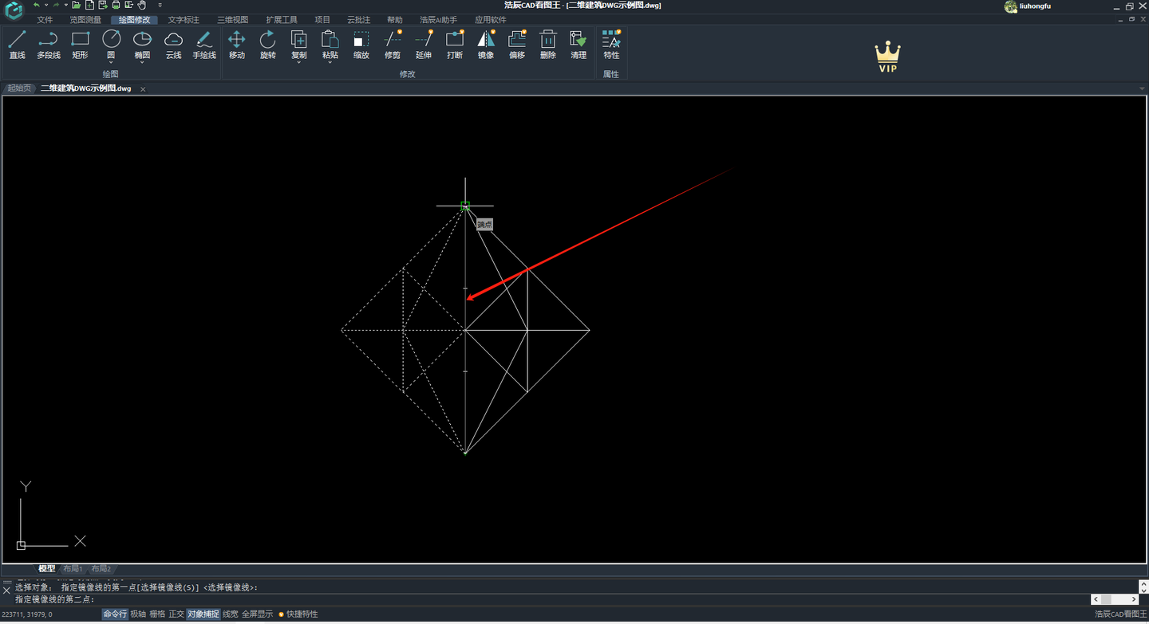Activate the 修剪 trim tool

click(x=393, y=45)
